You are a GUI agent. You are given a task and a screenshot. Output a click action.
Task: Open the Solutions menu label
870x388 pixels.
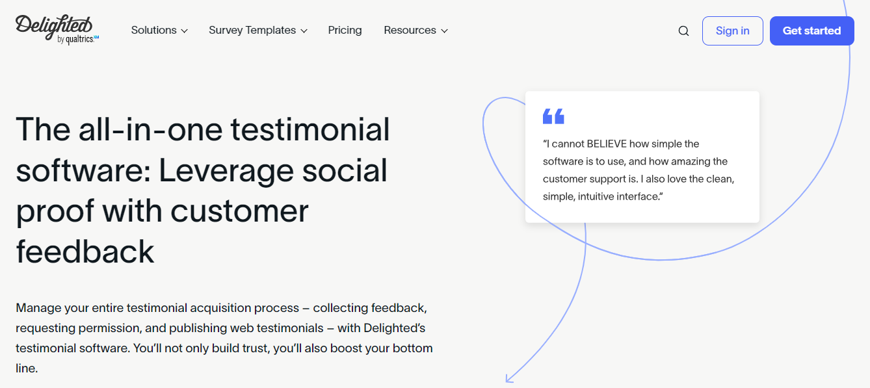tap(153, 30)
